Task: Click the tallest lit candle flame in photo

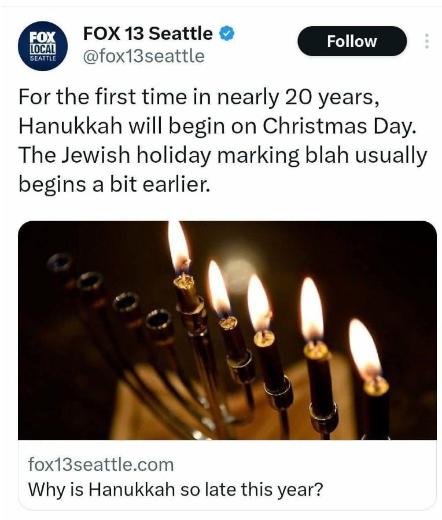Action: [178, 246]
